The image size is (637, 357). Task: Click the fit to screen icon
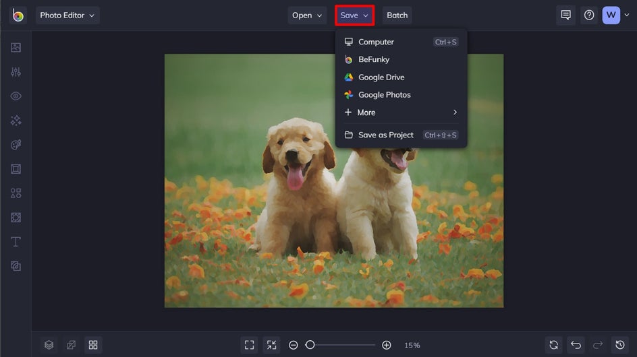[x=249, y=345]
